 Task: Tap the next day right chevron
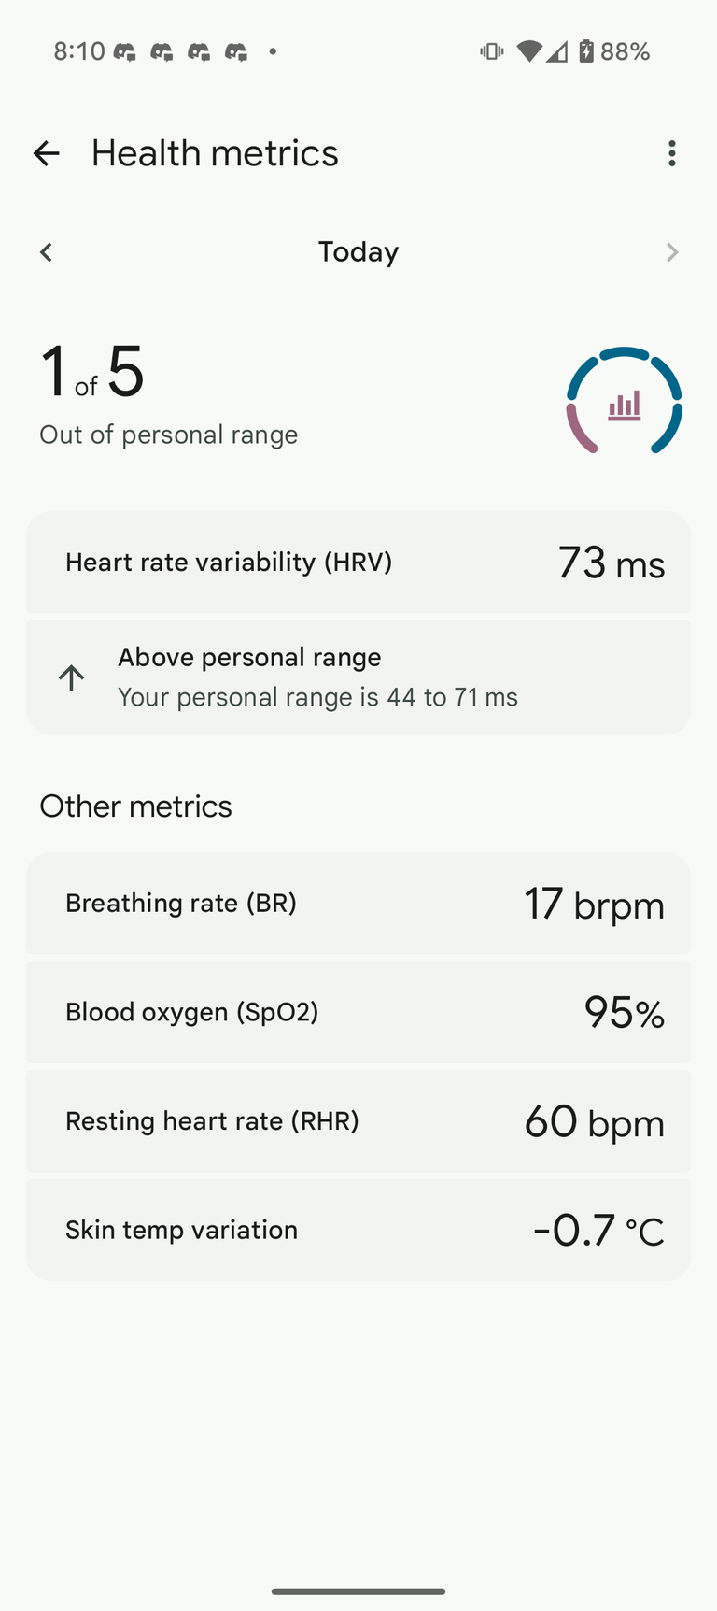671,252
